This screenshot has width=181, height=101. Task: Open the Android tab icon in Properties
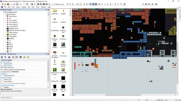click(28, 57)
